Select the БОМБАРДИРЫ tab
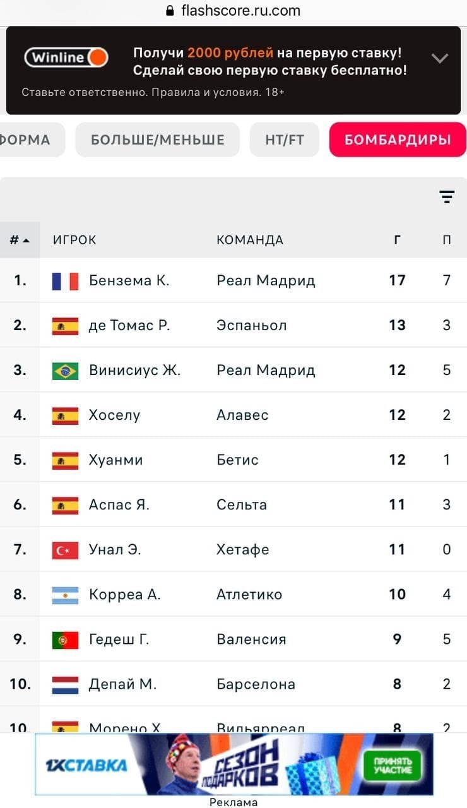 [x=398, y=140]
